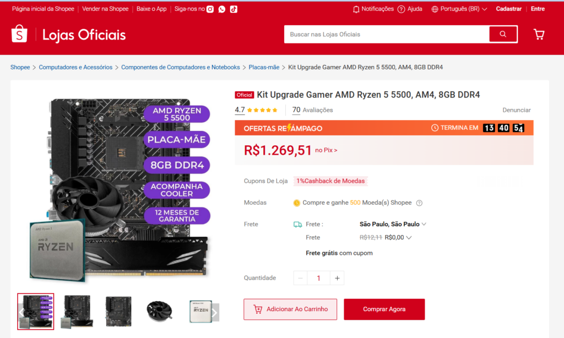
Task: Click the Comprar Agora button
Action: (384, 309)
